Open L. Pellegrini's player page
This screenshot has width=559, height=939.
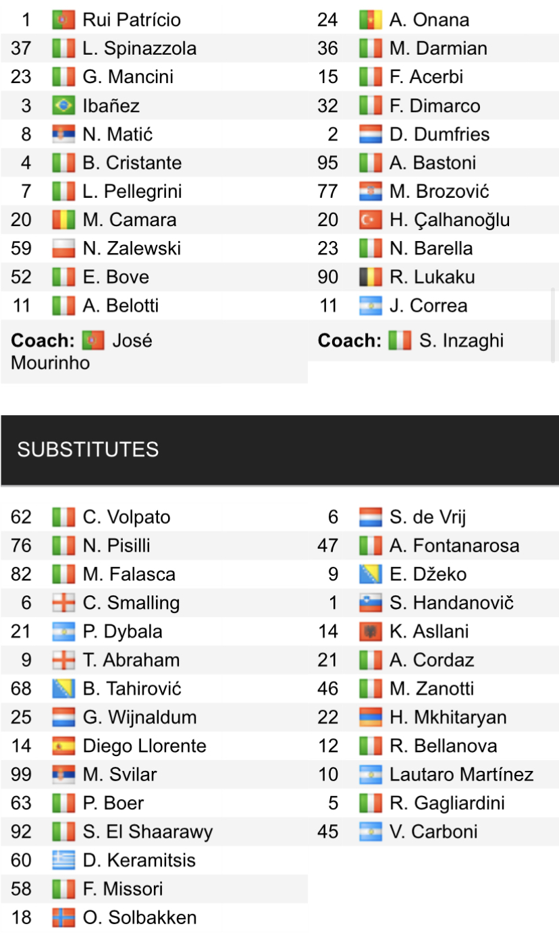[x=132, y=192]
